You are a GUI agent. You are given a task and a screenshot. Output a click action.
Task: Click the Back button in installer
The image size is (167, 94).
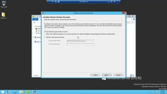[95, 75]
